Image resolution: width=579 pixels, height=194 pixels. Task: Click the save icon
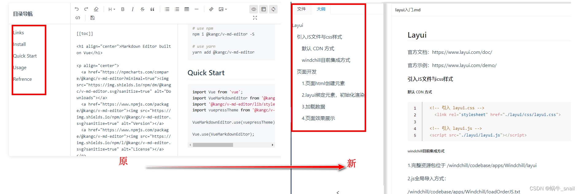coord(92,18)
